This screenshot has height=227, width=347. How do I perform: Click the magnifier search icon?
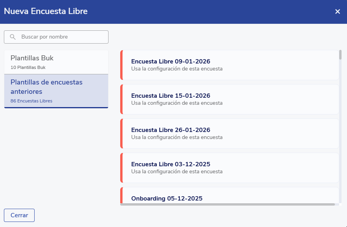[x=13, y=37]
